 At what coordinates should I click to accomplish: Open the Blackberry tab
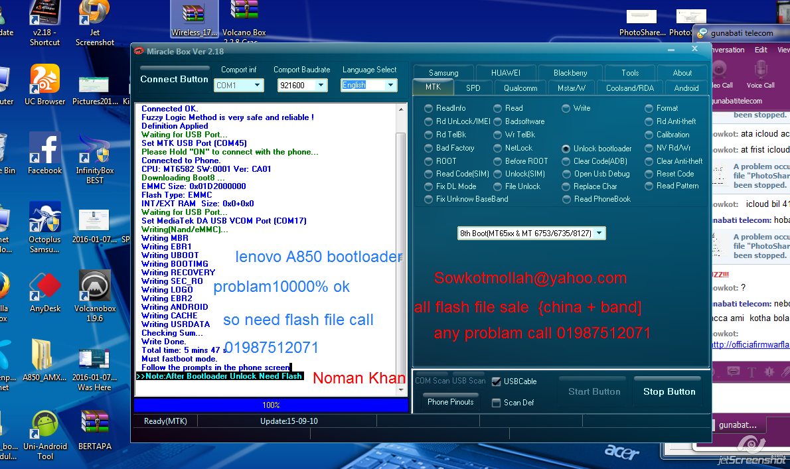[570, 72]
